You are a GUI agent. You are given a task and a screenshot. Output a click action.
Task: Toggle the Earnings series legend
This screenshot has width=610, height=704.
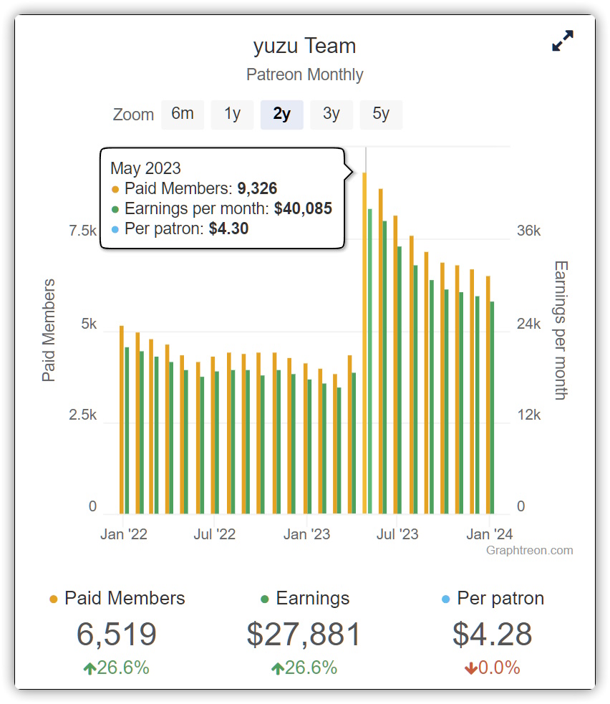[312, 599]
